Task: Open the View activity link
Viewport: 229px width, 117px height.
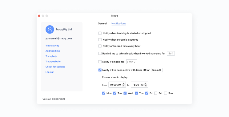Action: [x=52, y=46]
